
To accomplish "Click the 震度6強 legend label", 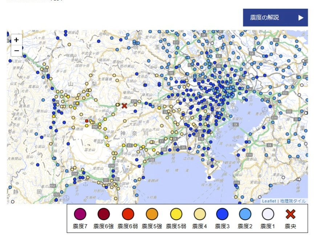I will [x=103, y=226].
